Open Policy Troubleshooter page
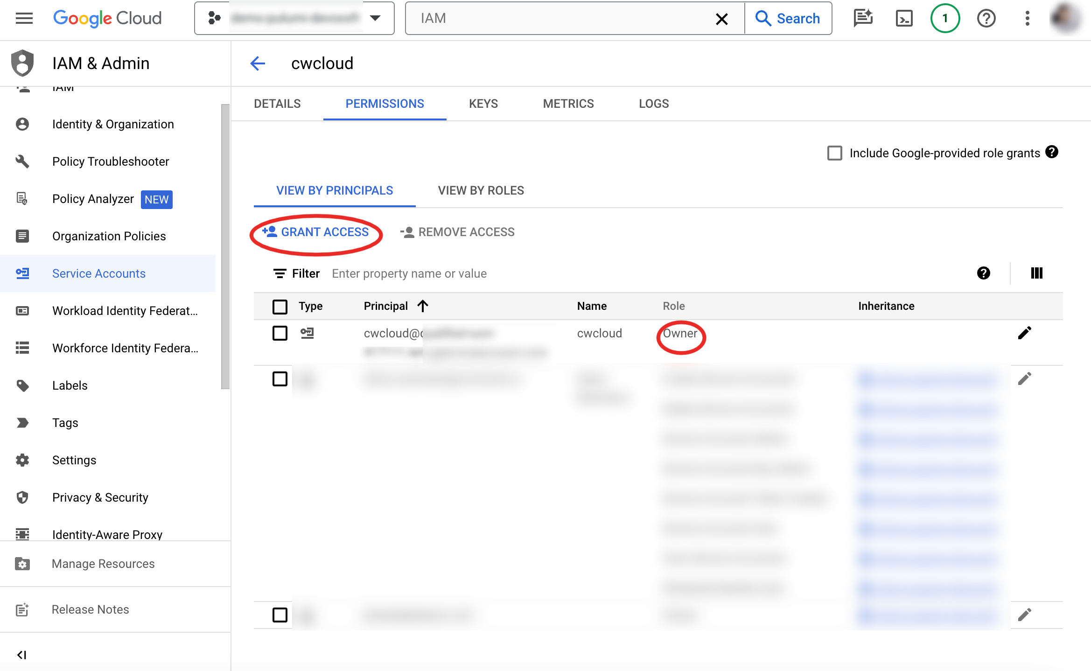Image resolution: width=1091 pixels, height=671 pixels. pyautogui.click(x=108, y=161)
